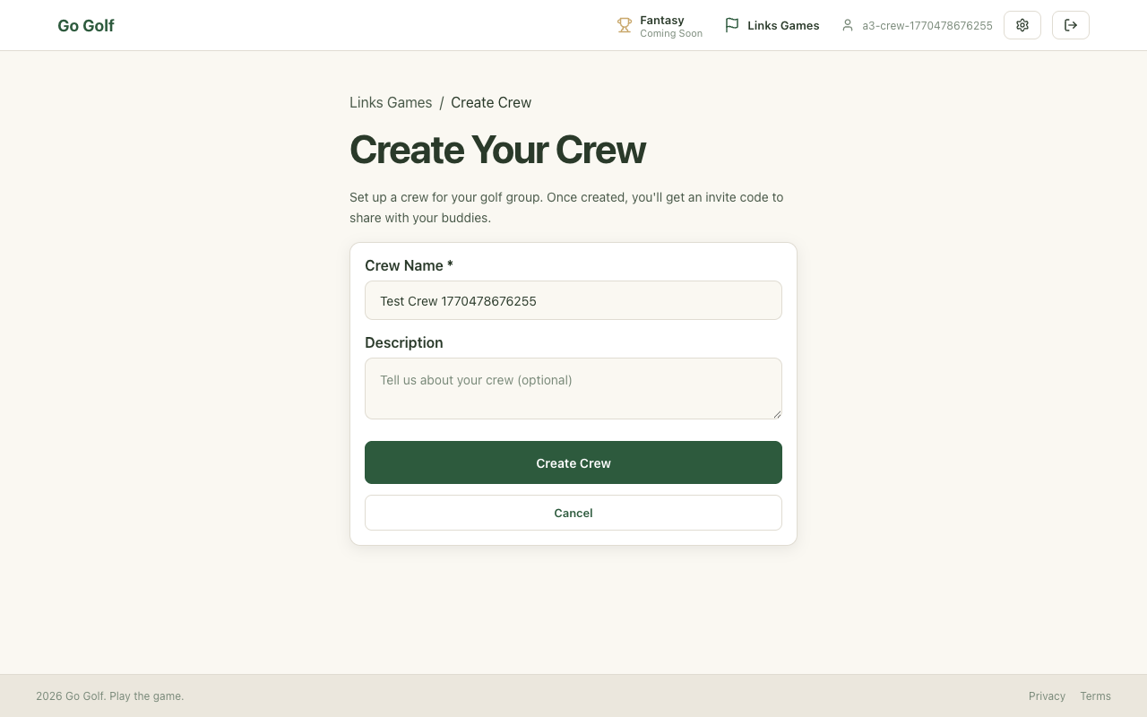Click username a3-crew-1770478676255

(927, 26)
